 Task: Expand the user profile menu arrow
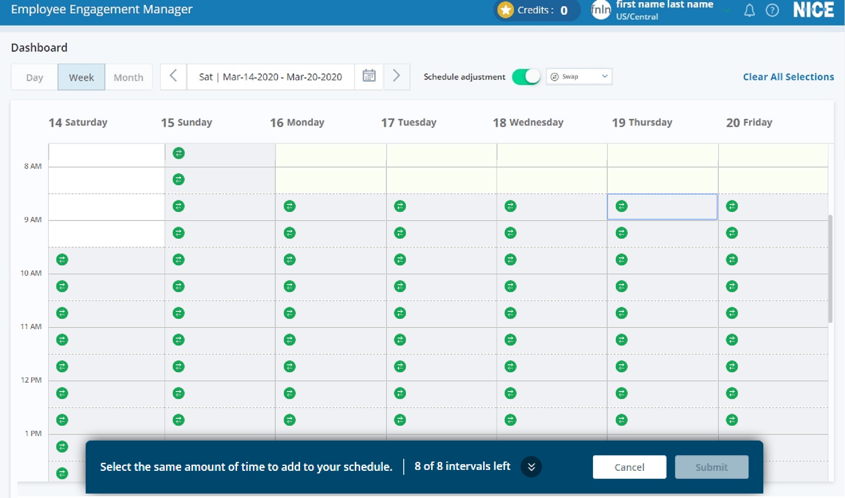727,10
